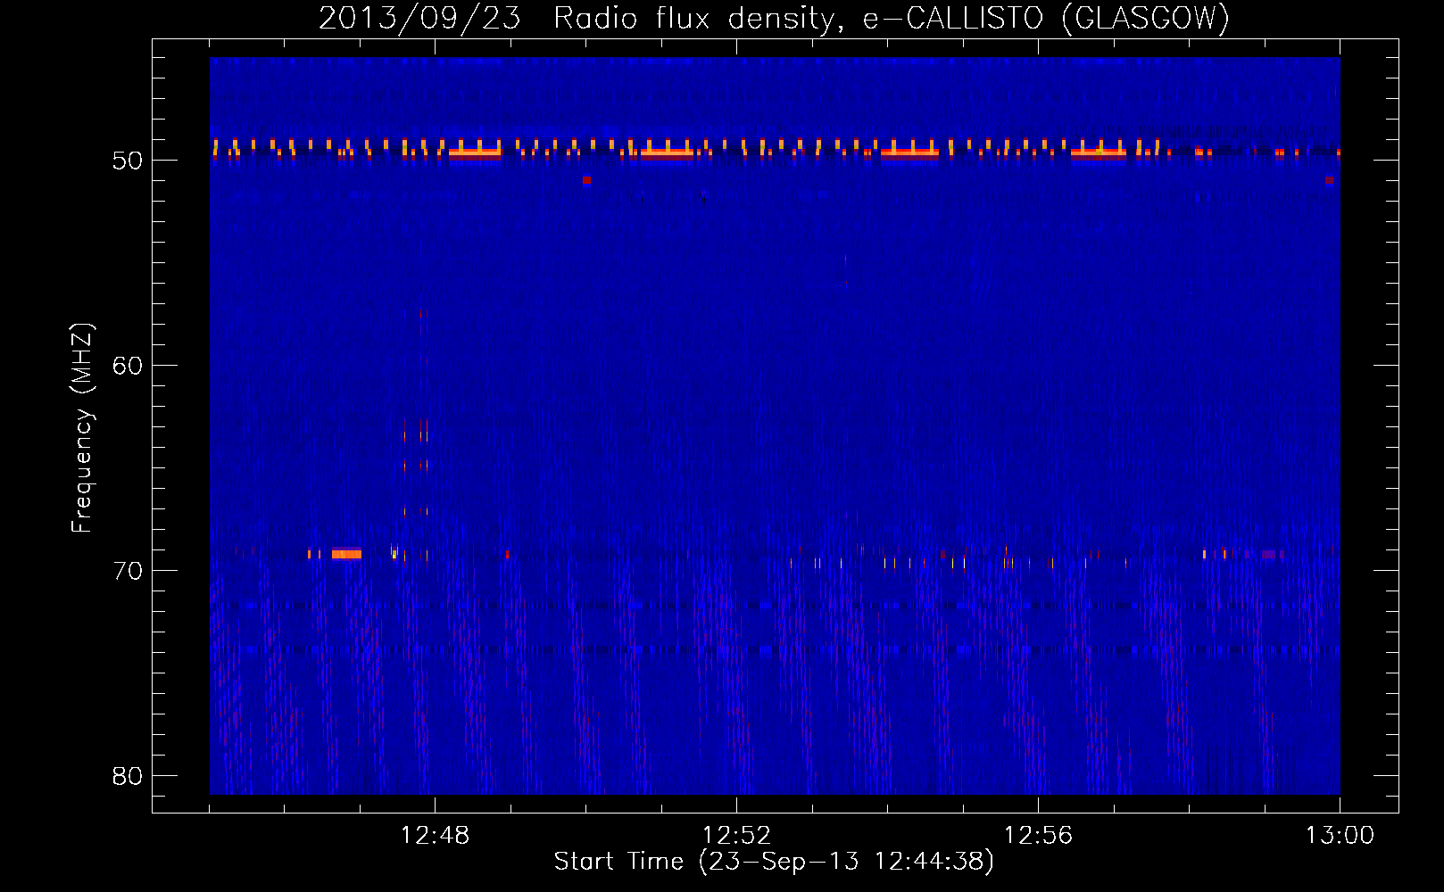
Task: Click the bright orange burst near 70 MHz
Action: click(x=346, y=554)
